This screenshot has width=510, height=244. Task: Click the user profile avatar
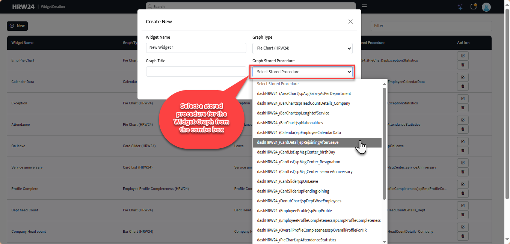click(x=486, y=7)
